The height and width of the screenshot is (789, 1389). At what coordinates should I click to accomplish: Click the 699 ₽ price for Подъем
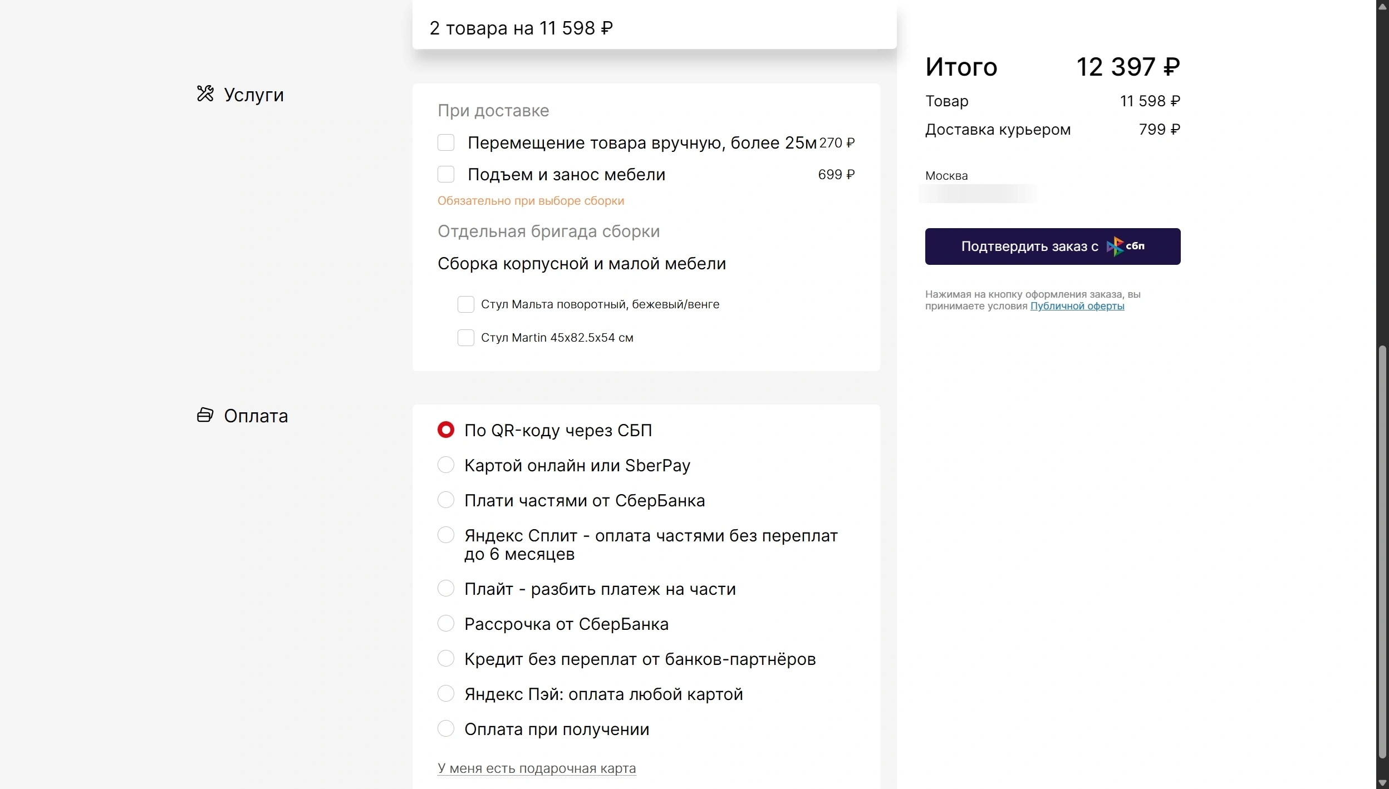pyautogui.click(x=836, y=175)
